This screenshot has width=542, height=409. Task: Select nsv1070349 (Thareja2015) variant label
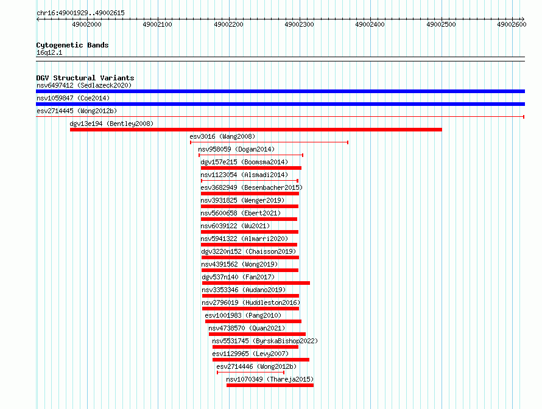coord(270,379)
